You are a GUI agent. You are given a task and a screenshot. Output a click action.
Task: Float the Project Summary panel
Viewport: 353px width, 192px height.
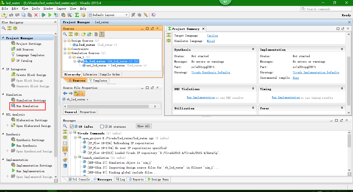pyautogui.click(x=343, y=29)
